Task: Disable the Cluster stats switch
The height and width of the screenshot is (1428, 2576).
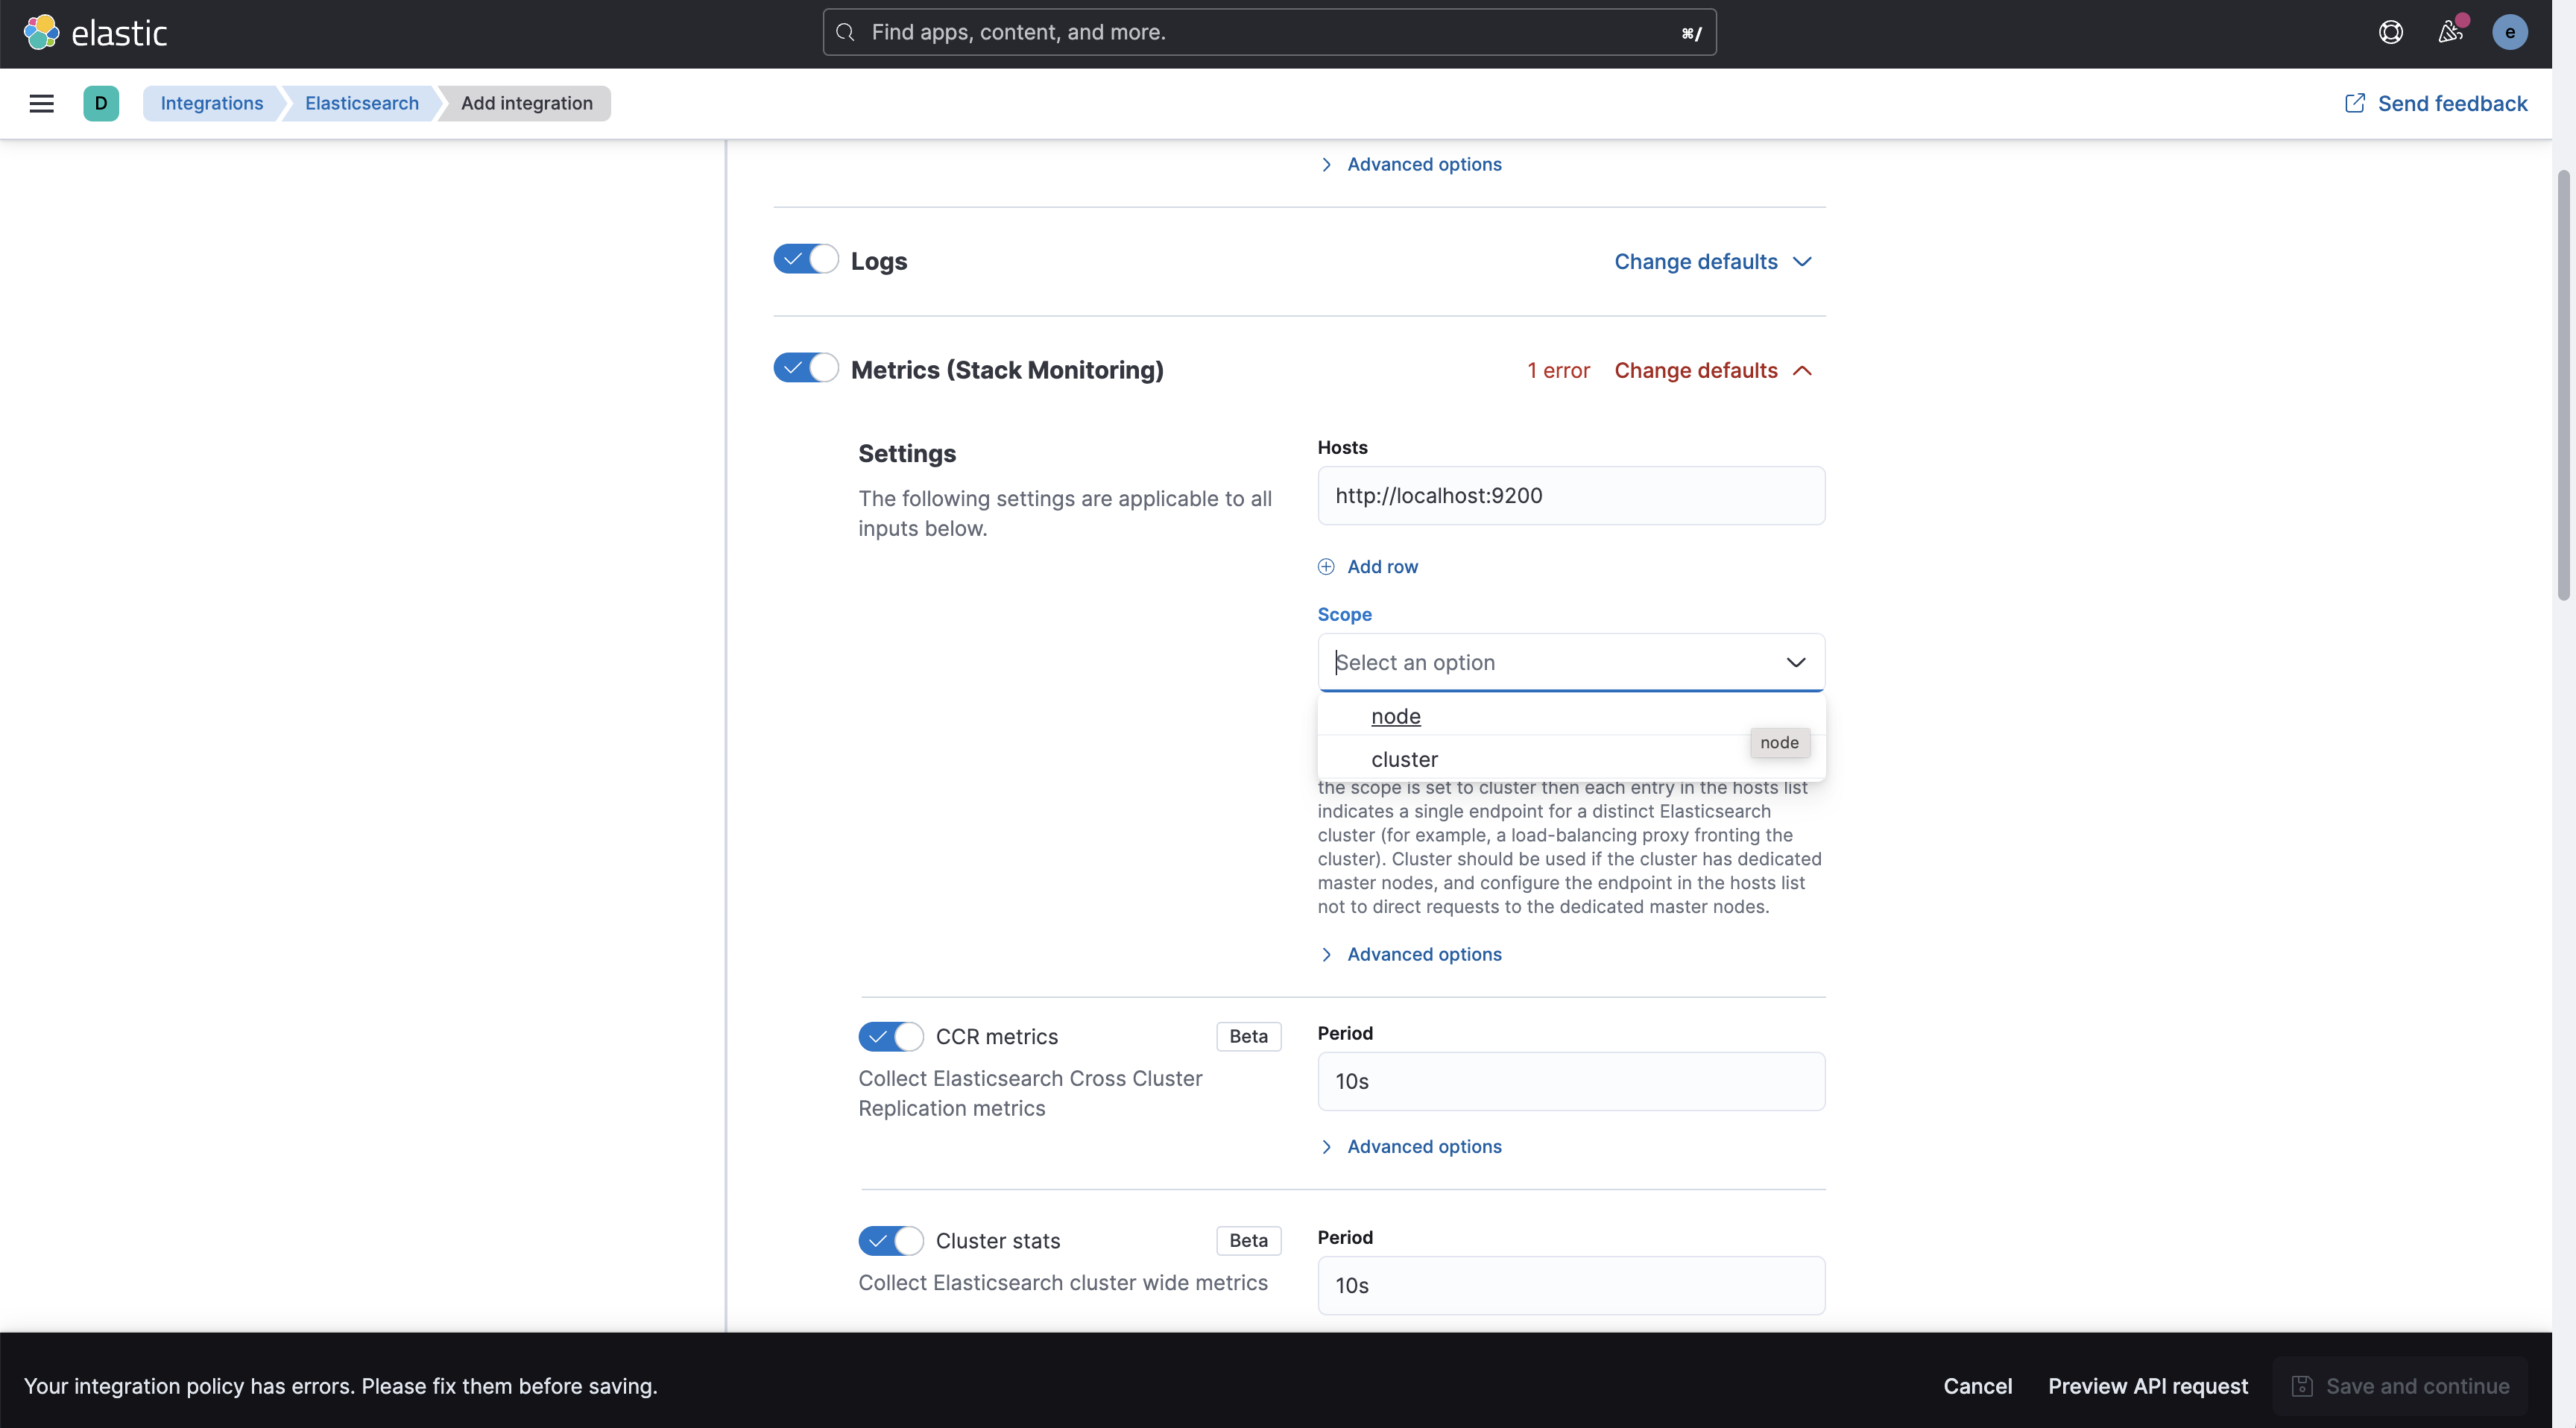Action: [x=890, y=1241]
